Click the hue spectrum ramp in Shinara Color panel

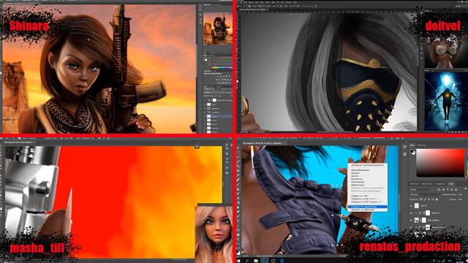click(x=222, y=68)
